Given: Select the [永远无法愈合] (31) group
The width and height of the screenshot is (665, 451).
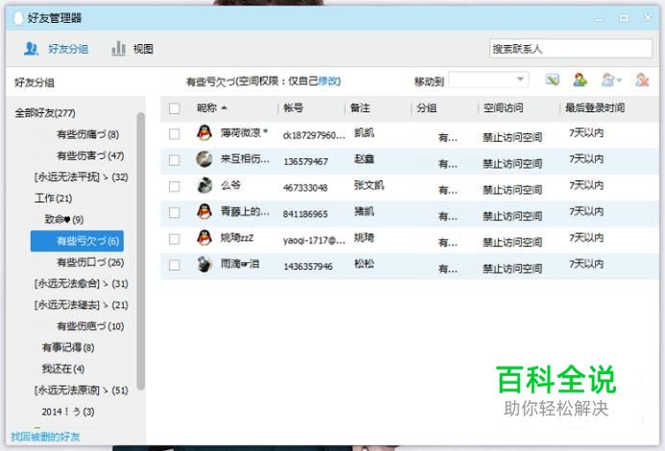Looking at the screenshot, I should click(81, 283).
